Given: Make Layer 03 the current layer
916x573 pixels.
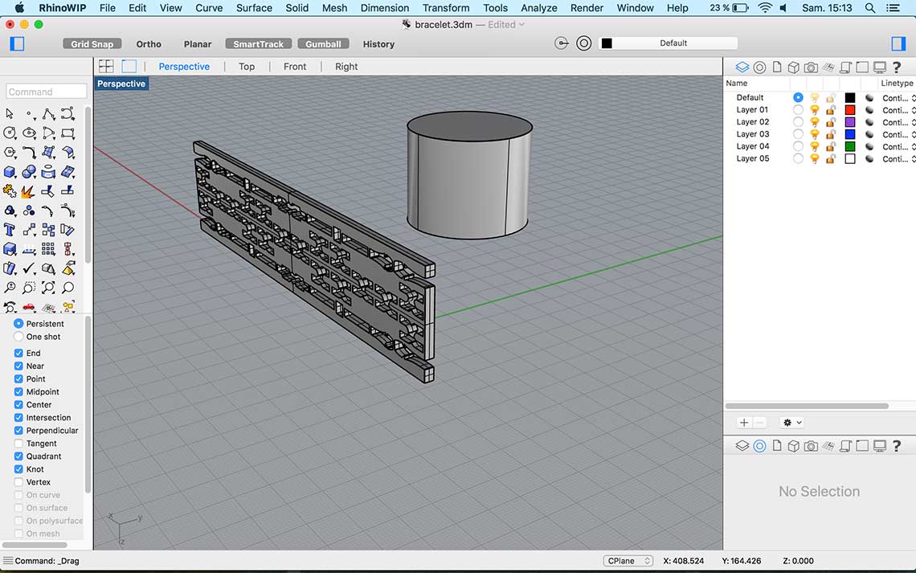Looking at the screenshot, I should (x=798, y=134).
